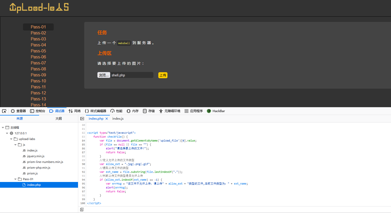This screenshot has height=213, width=391.
Task: Open the Pass-01 page link
Action: (x=38, y=27)
